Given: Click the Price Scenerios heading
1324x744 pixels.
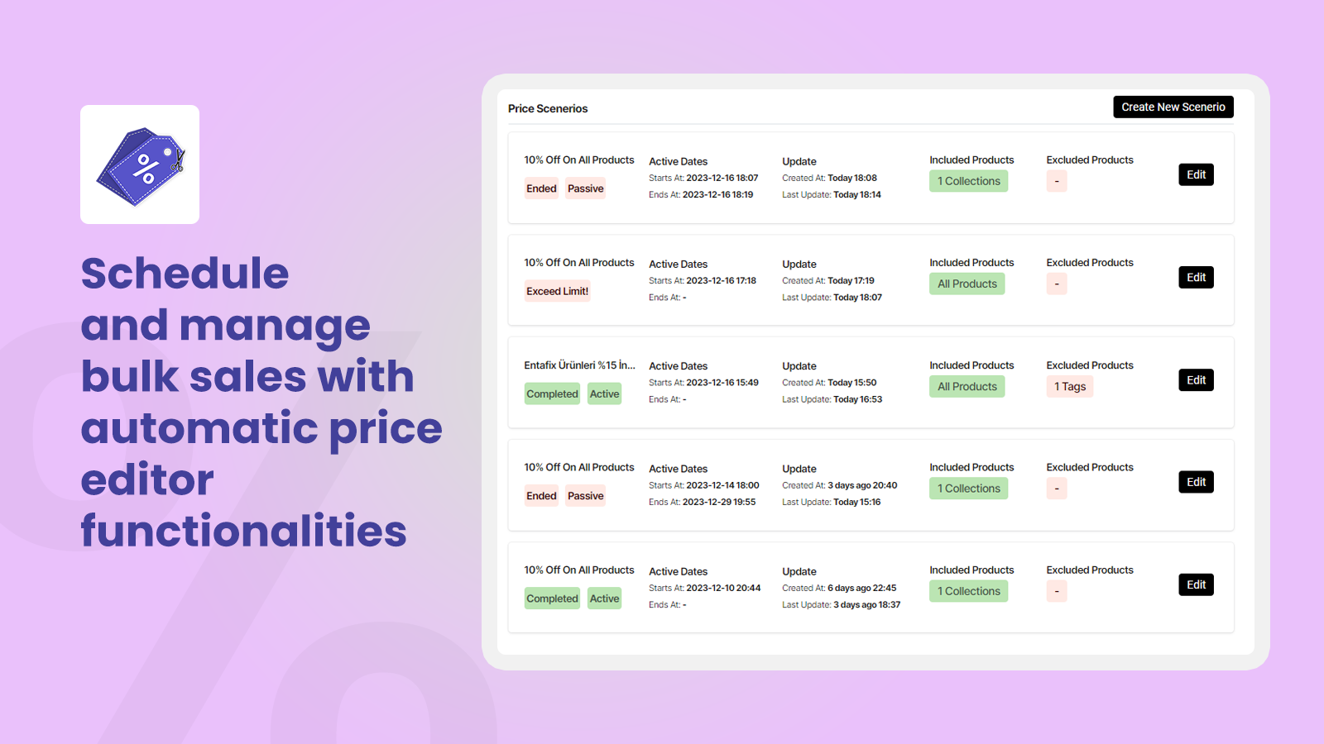Looking at the screenshot, I should [548, 109].
